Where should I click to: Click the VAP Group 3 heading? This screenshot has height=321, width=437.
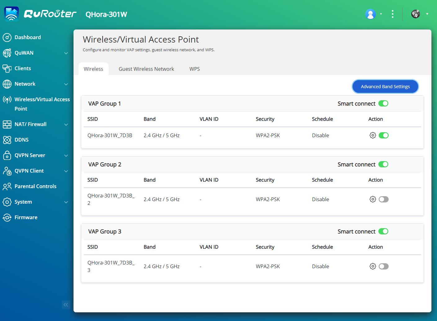click(105, 232)
